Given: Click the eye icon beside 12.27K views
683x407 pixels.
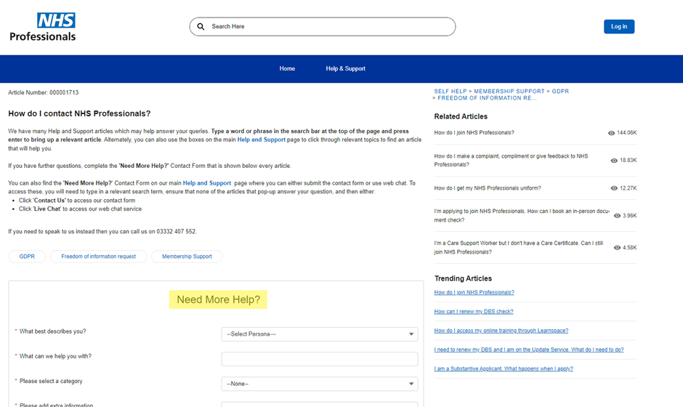Looking at the screenshot, I should click(614, 188).
